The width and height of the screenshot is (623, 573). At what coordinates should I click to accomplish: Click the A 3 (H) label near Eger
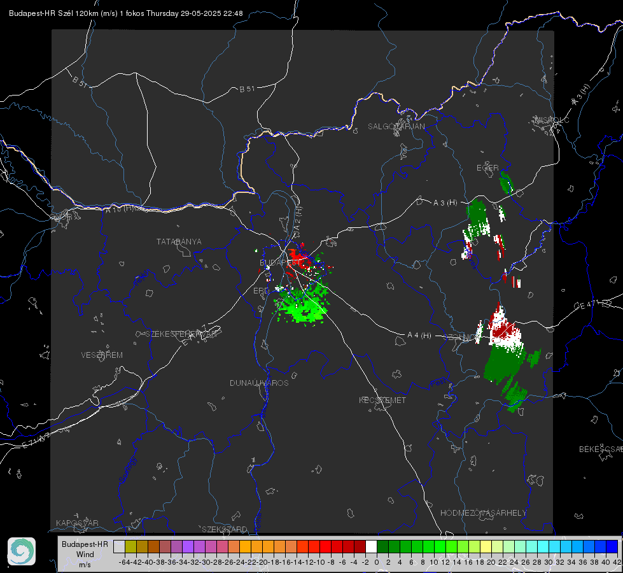point(445,203)
